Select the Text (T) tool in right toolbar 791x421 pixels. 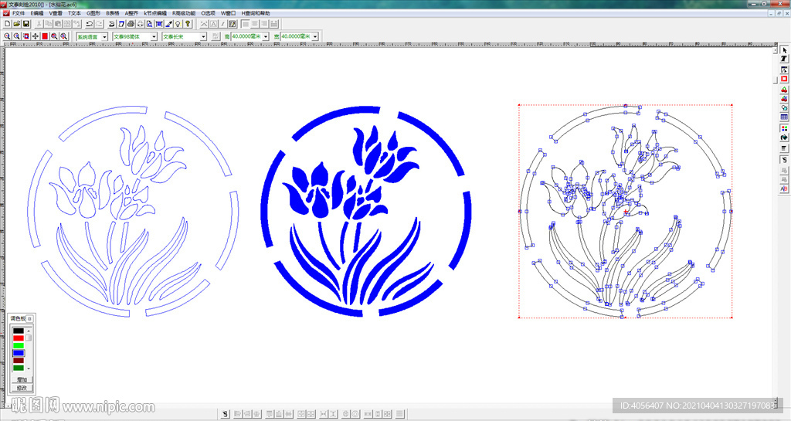point(784,59)
